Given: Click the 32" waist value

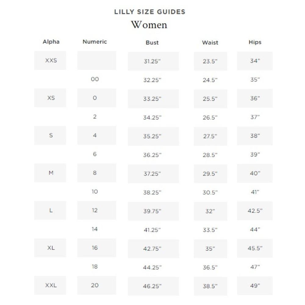Looking at the screenshot, I should [x=210, y=211].
